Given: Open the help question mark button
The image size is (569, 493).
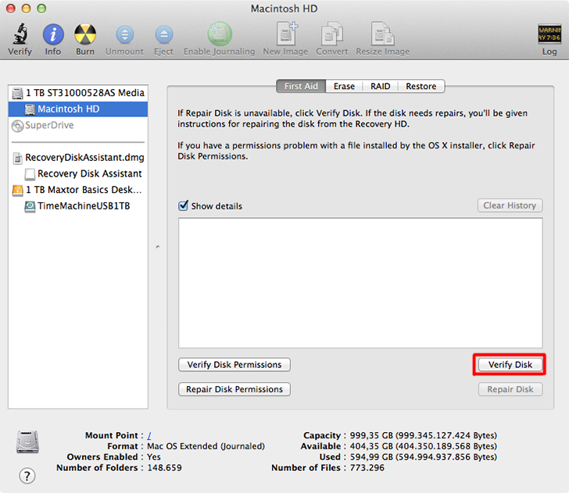Looking at the screenshot, I should (x=27, y=476).
